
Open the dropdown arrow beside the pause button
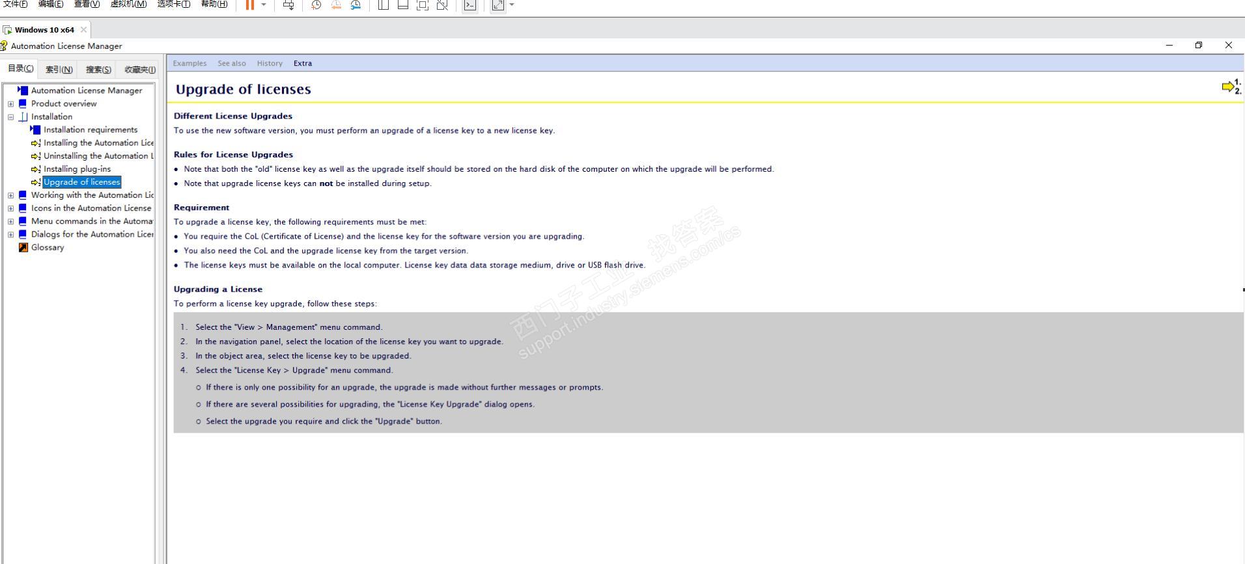point(264,5)
